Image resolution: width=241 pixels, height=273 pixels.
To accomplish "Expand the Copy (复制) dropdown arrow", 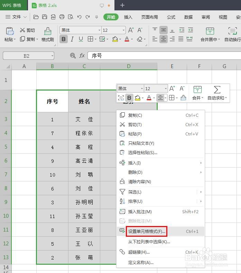I will [37, 39].
